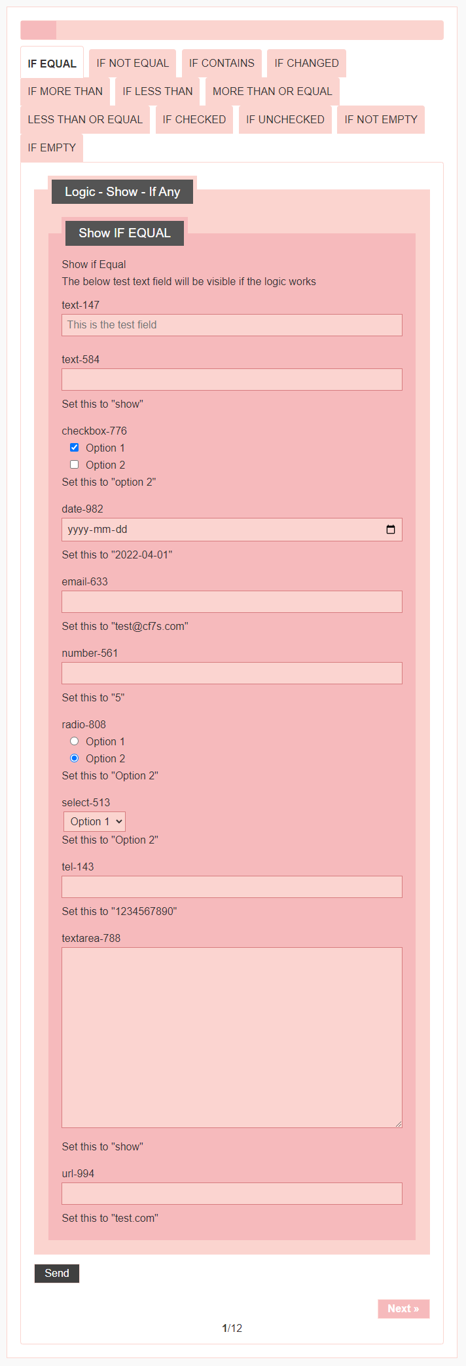The width and height of the screenshot is (466, 1366).
Task: Select radio button Option 2
Action: (75, 758)
